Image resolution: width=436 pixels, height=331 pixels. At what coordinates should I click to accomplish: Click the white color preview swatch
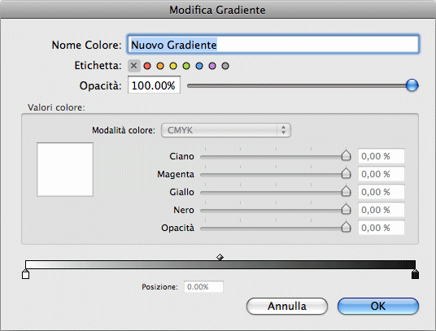coord(65,169)
